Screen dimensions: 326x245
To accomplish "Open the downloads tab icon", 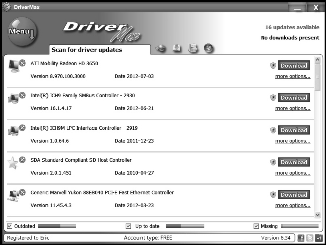I will (177, 48).
